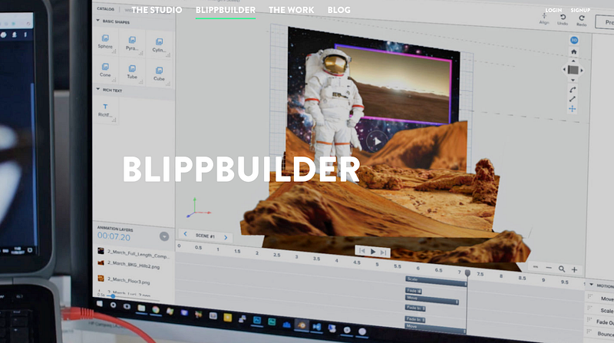Select the Pyramid shape icon
614x343 pixels.
point(132,40)
